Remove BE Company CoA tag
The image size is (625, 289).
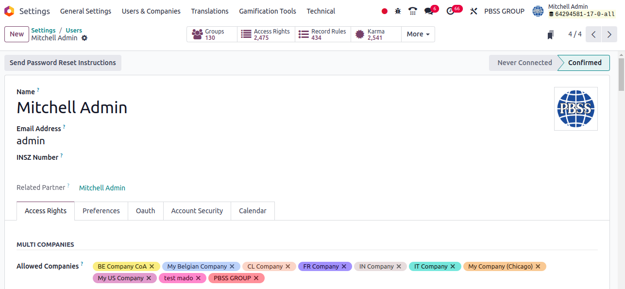152,266
